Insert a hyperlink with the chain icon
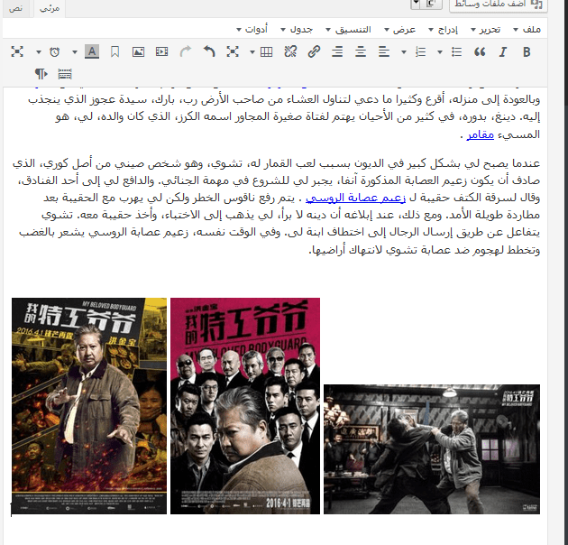 (314, 51)
